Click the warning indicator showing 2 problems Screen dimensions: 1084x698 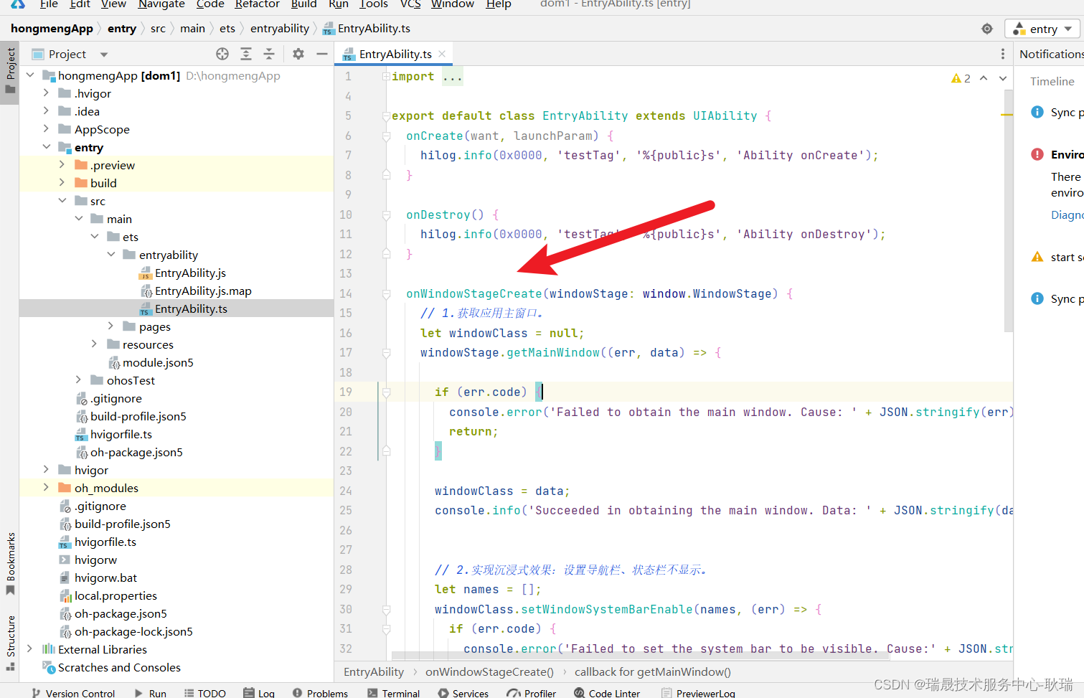point(961,78)
